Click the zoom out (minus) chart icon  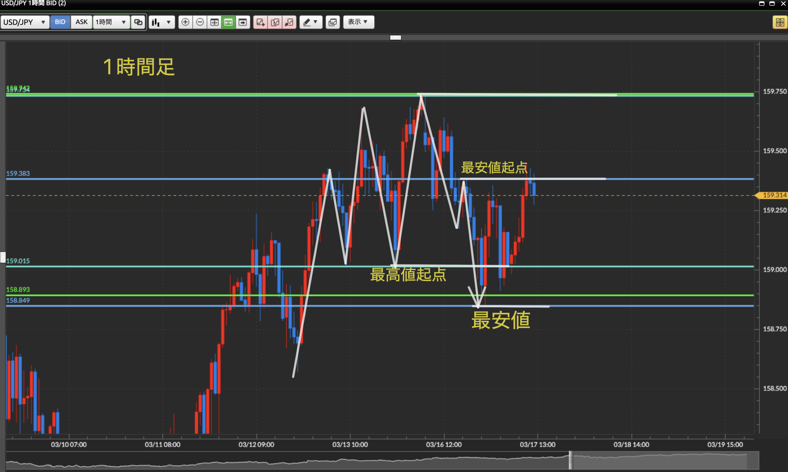pos(200,22)
